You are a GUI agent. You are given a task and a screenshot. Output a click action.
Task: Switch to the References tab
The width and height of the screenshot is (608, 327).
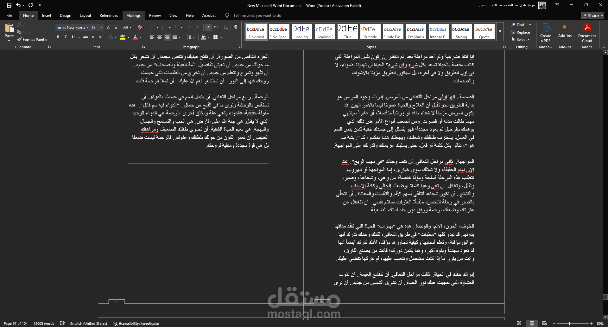point(109,16)
